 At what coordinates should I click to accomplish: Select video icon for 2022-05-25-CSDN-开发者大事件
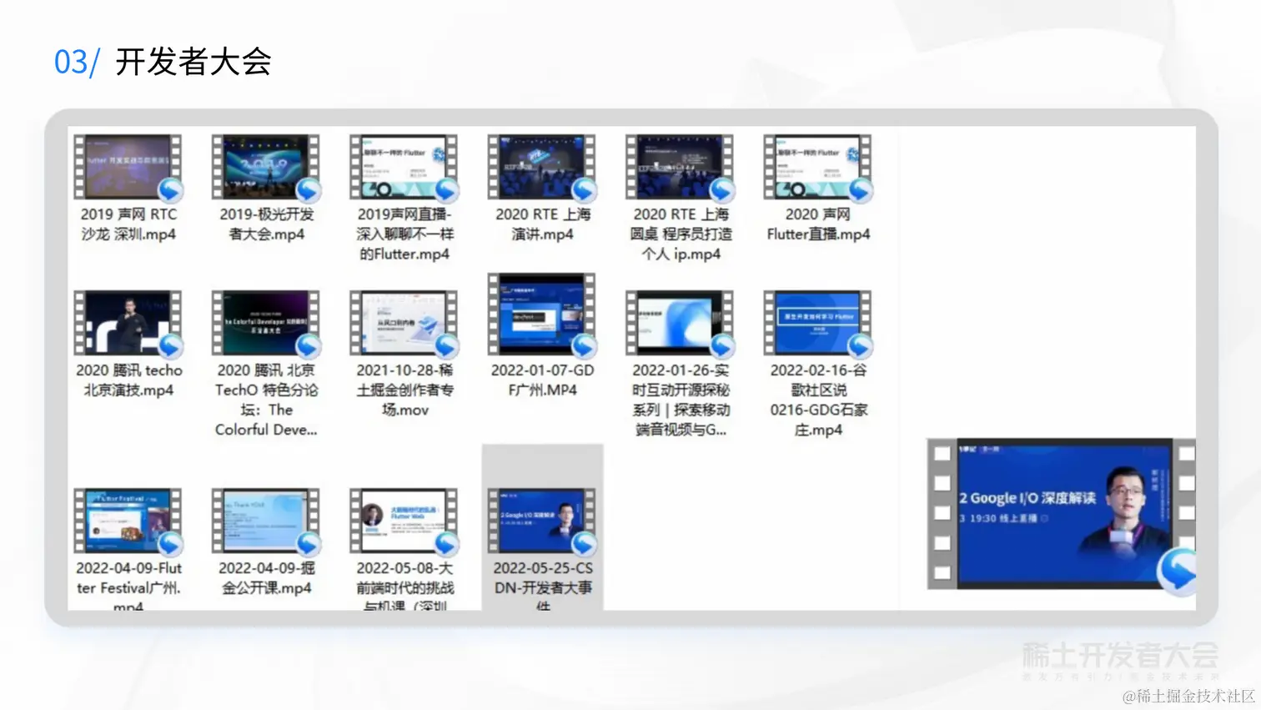(542, 521)
